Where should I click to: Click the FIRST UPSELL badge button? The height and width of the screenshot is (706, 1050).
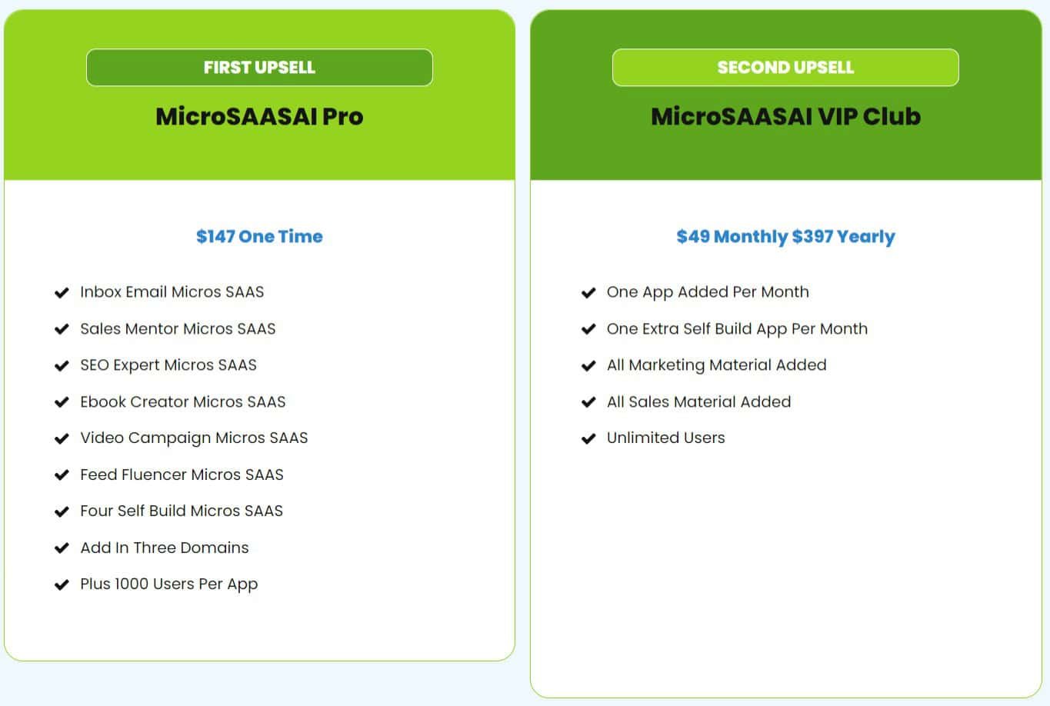259,68
